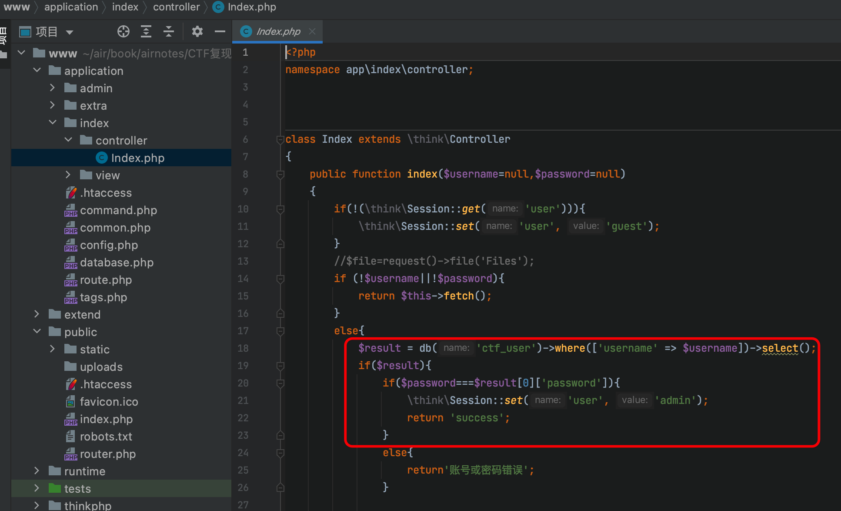This screenshot has width=841, height=511.
Task: Open project panel settings gear
Action: (197, 31)
